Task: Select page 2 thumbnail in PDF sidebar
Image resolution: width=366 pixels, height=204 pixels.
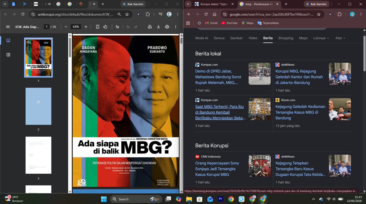Action: coord(38,106)
